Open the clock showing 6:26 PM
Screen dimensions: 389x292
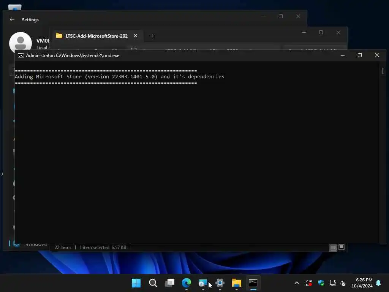362,283
